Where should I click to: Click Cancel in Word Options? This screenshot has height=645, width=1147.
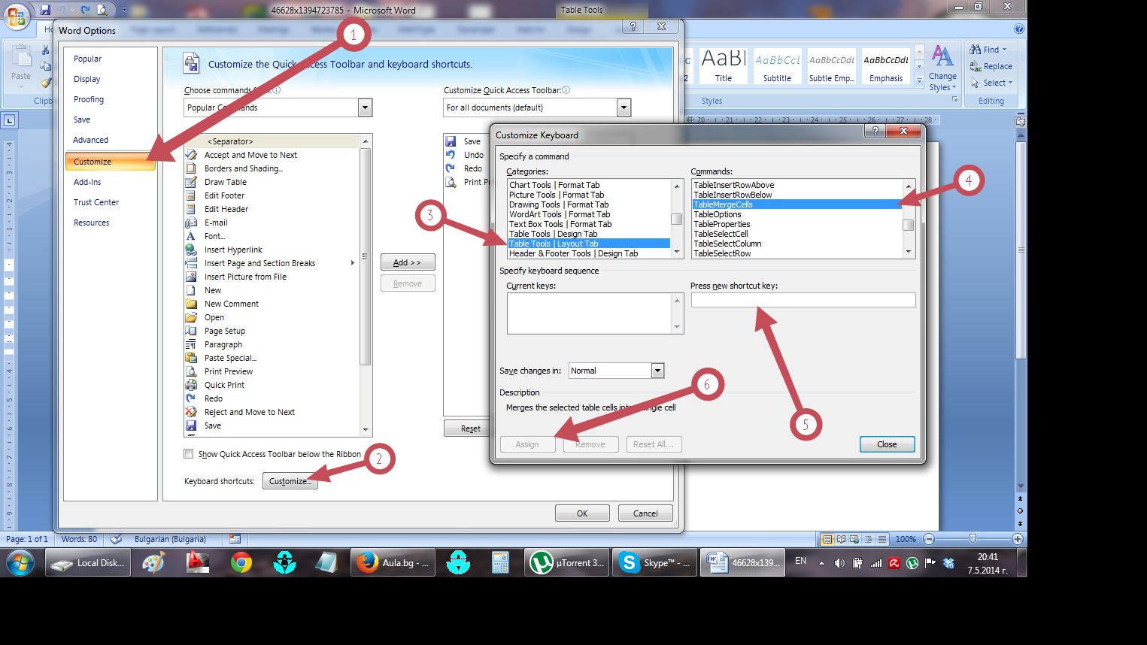click(645, 513)
